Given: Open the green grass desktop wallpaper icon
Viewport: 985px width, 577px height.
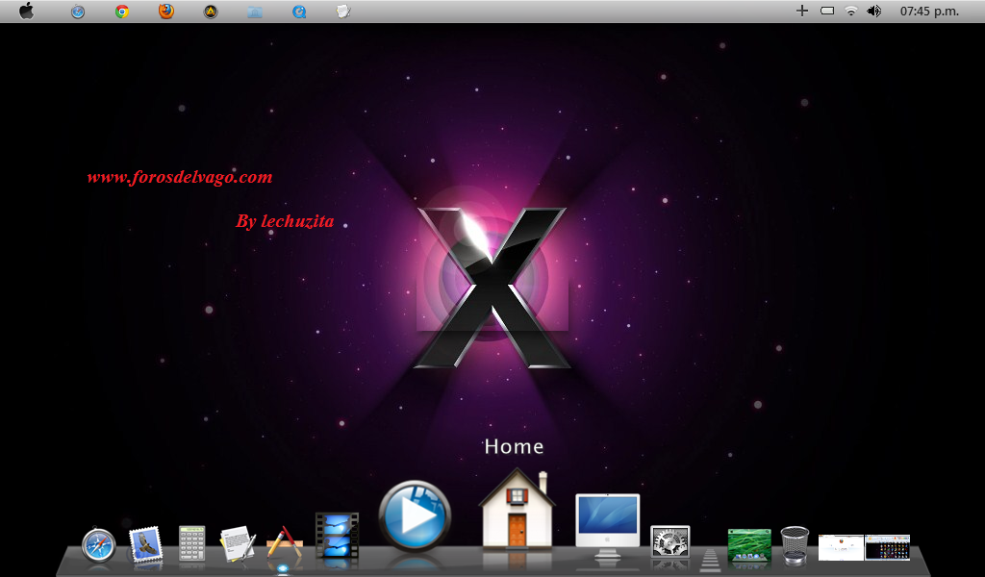Looking at the screenshot, I should click(748, 545).
